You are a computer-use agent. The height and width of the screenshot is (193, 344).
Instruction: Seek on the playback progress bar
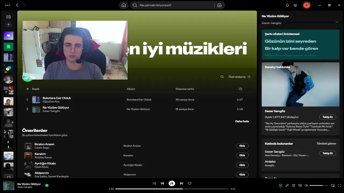tap(172, 189)
